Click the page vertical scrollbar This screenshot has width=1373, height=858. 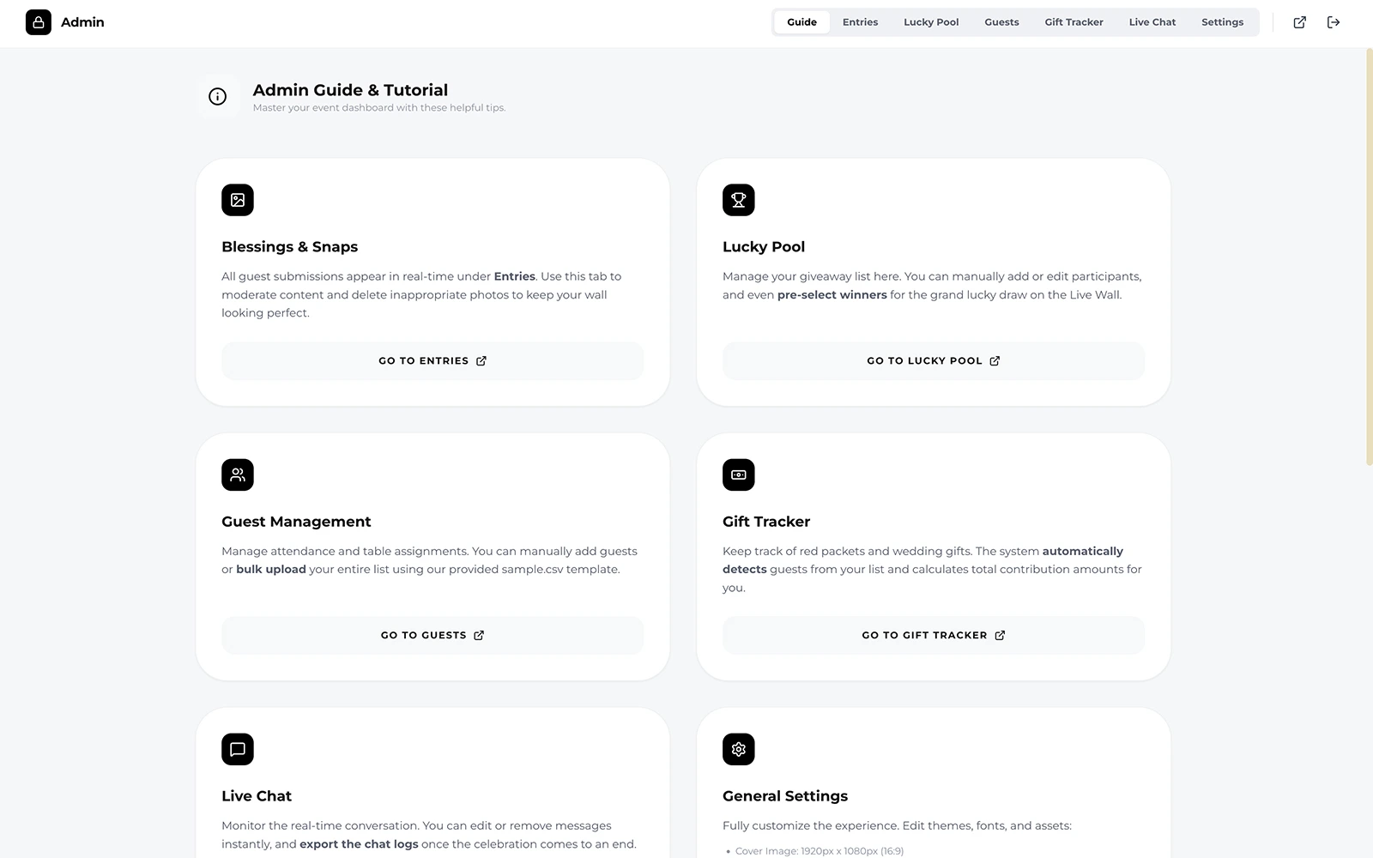coord(1369,257)
